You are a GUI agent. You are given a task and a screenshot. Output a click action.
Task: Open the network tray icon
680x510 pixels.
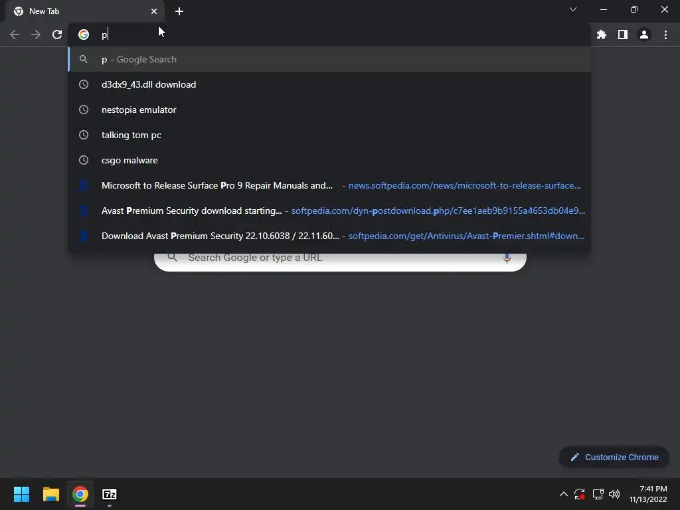pyautogui.click(x=598, y=494)
